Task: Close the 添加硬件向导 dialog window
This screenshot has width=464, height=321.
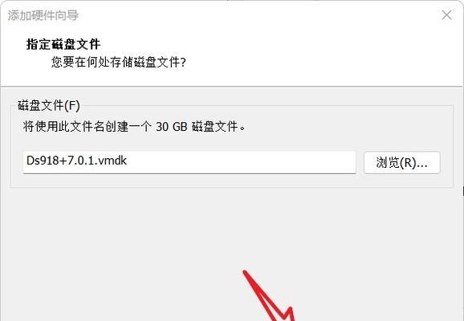Action: pos(446,14)
